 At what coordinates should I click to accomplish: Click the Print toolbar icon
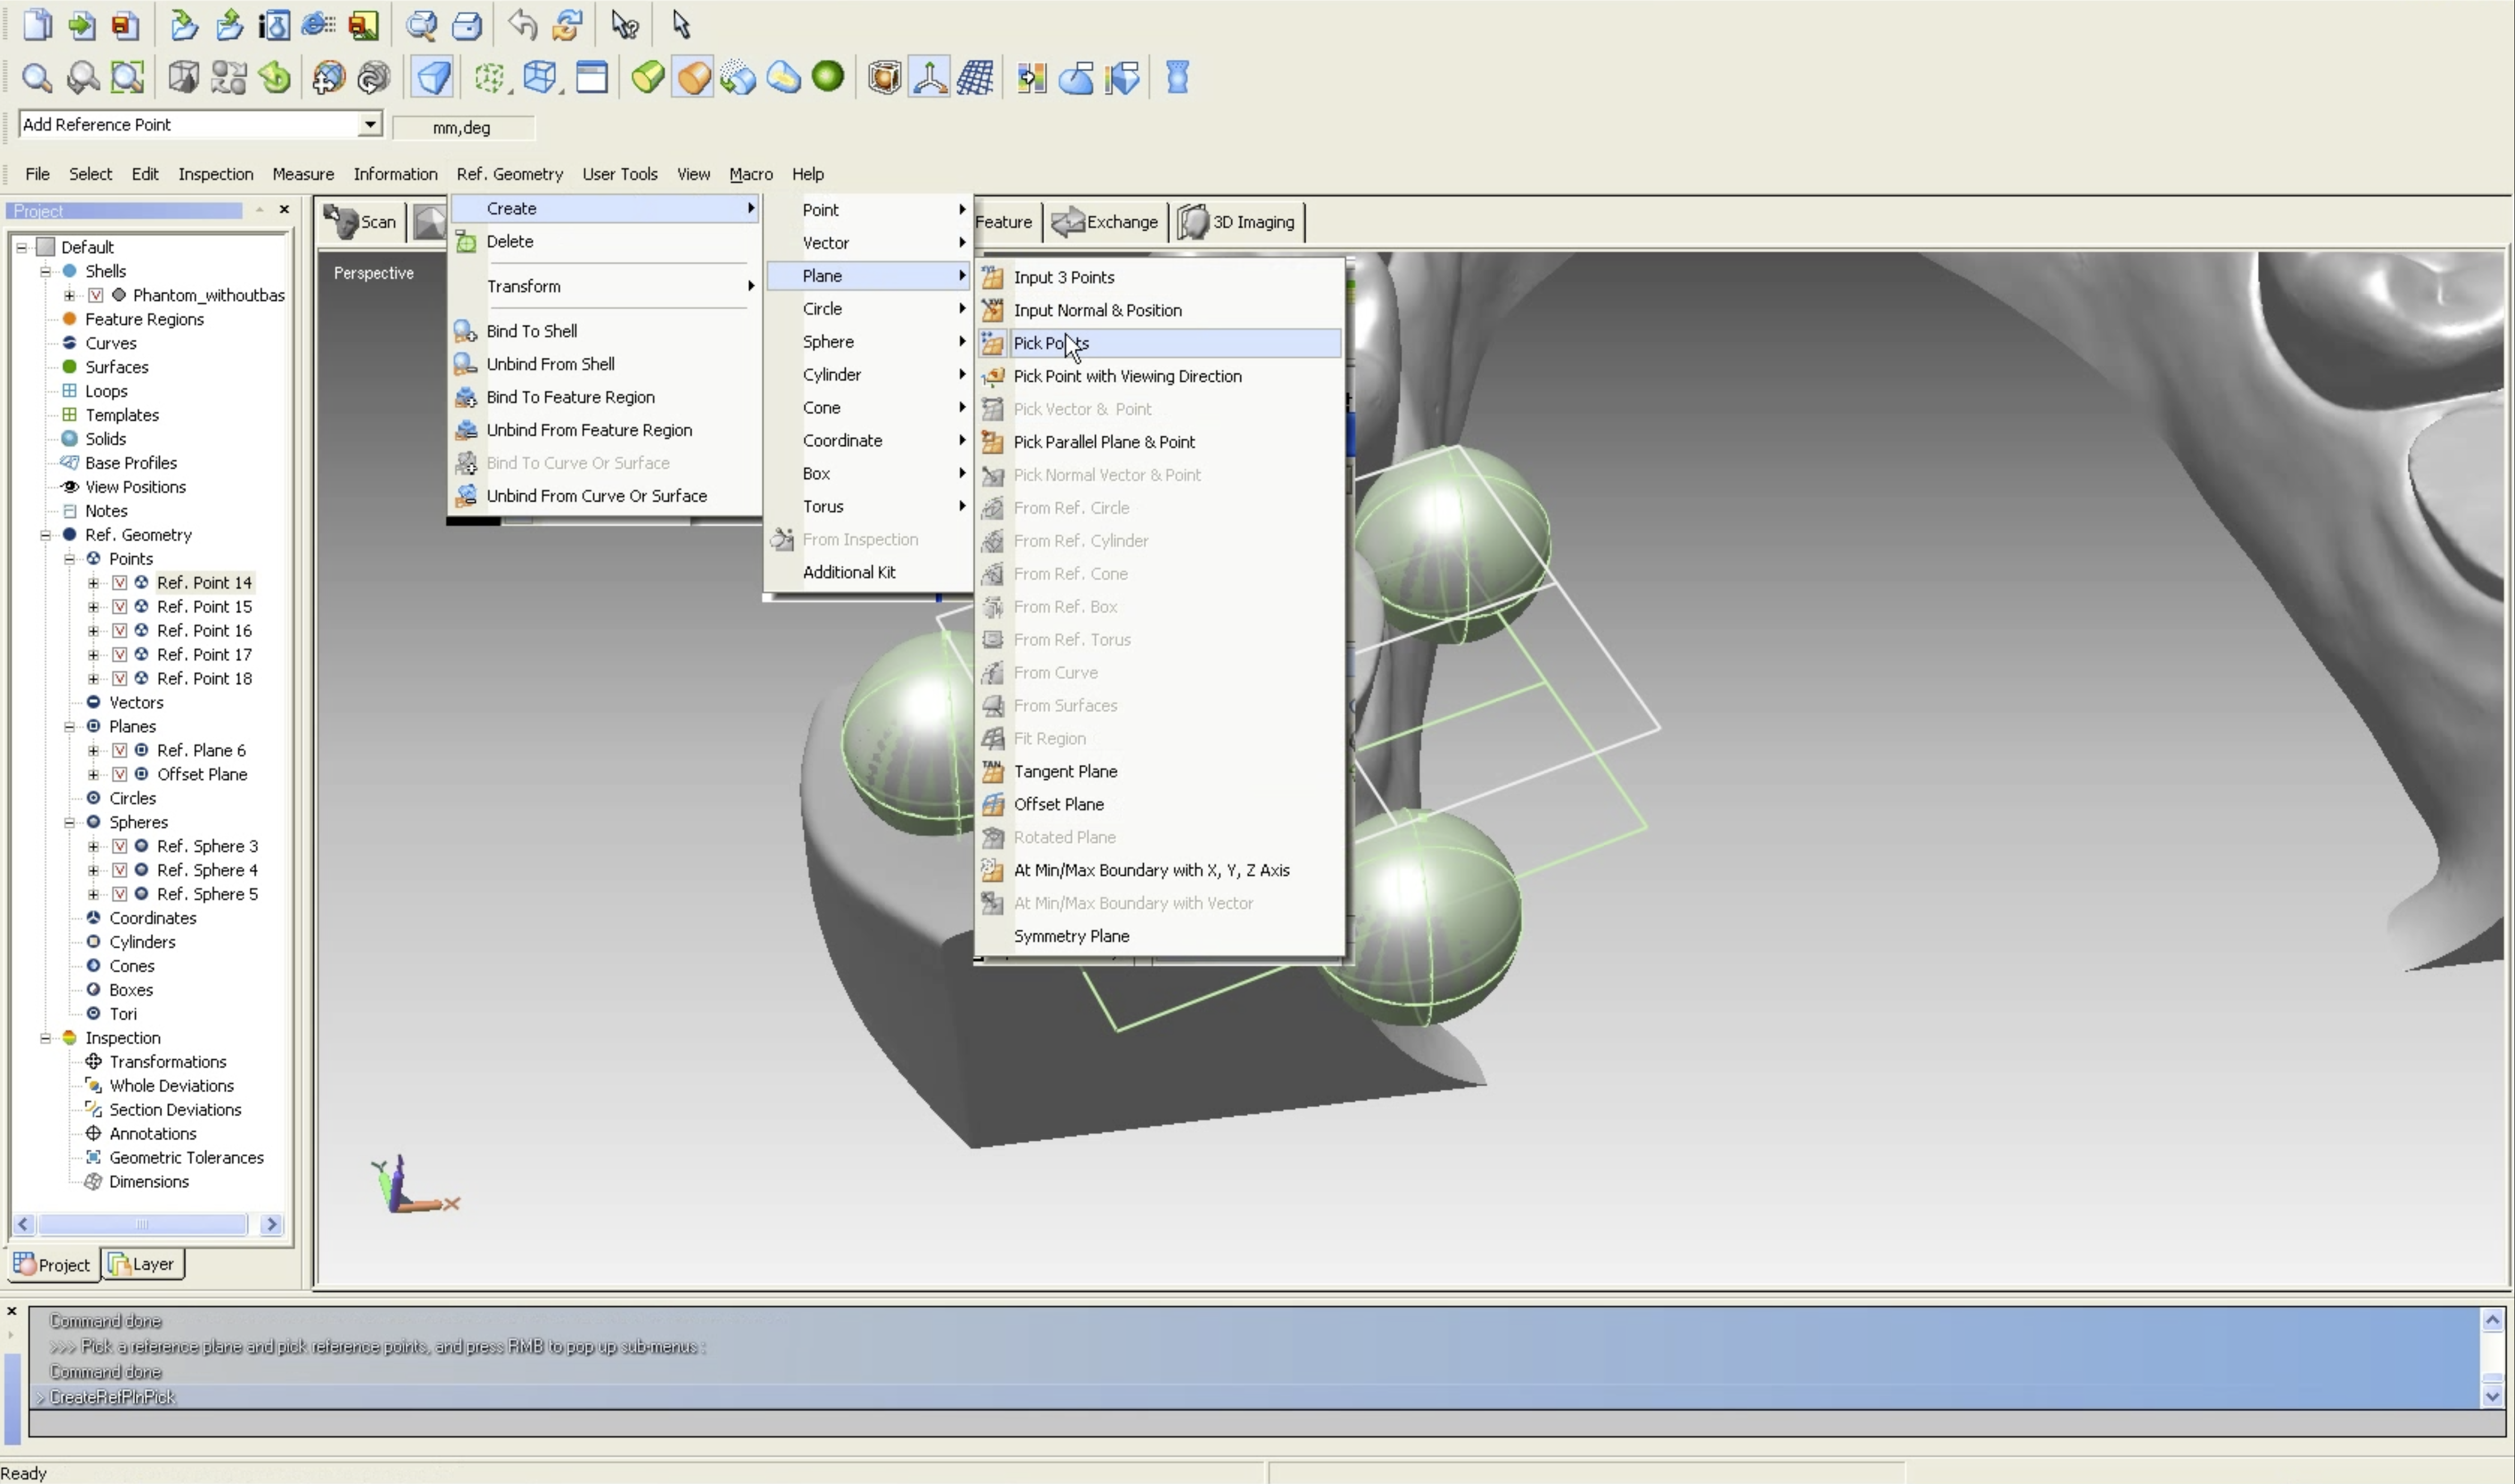(x=468, y=24)
